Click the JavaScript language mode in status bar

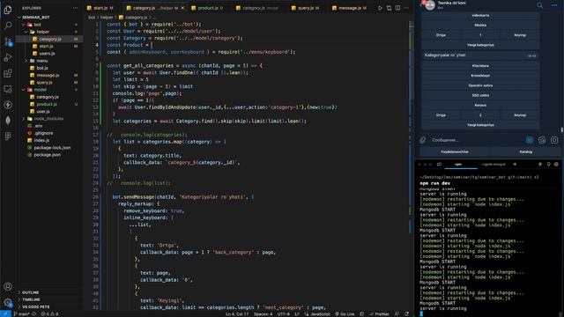317,314
